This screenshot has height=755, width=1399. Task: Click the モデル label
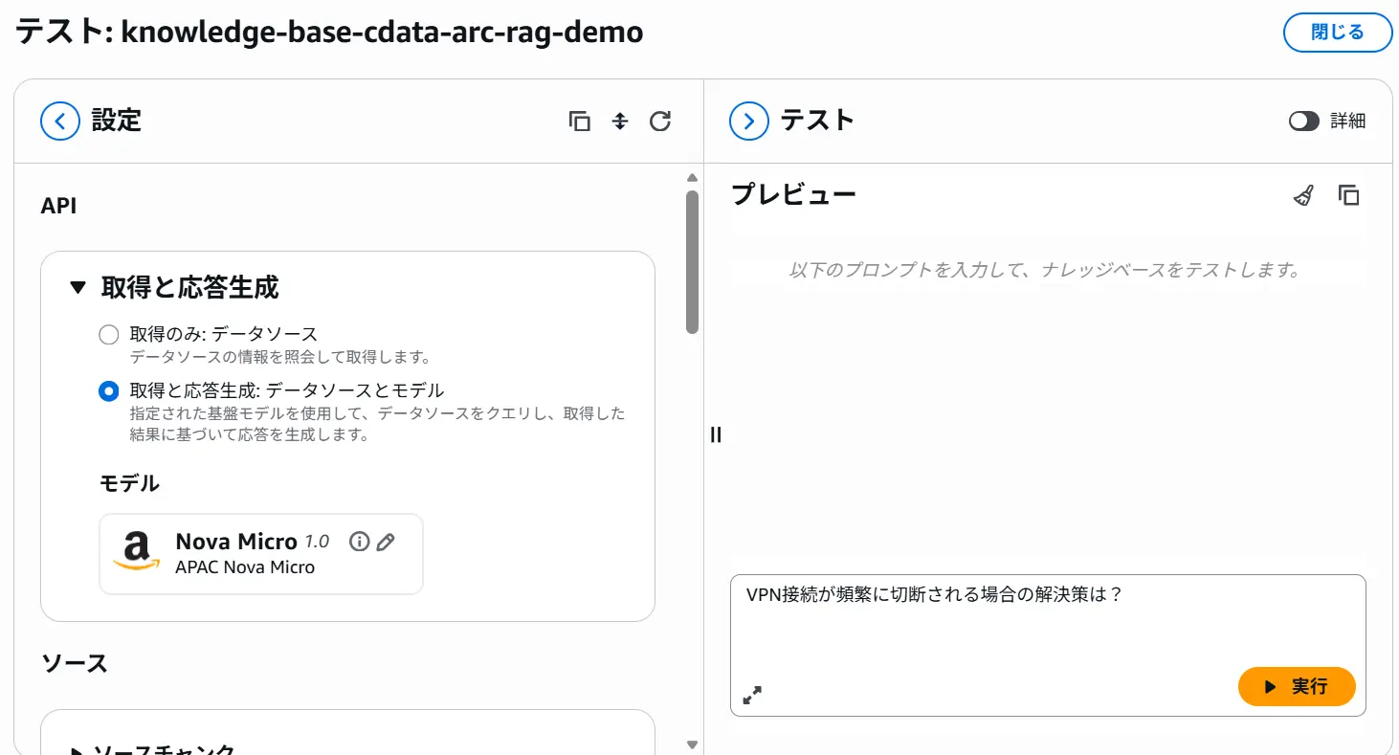pos(129,483)
